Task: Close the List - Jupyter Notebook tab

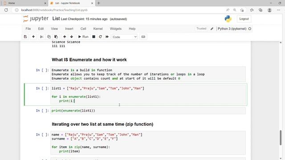Action: (92, 3)
